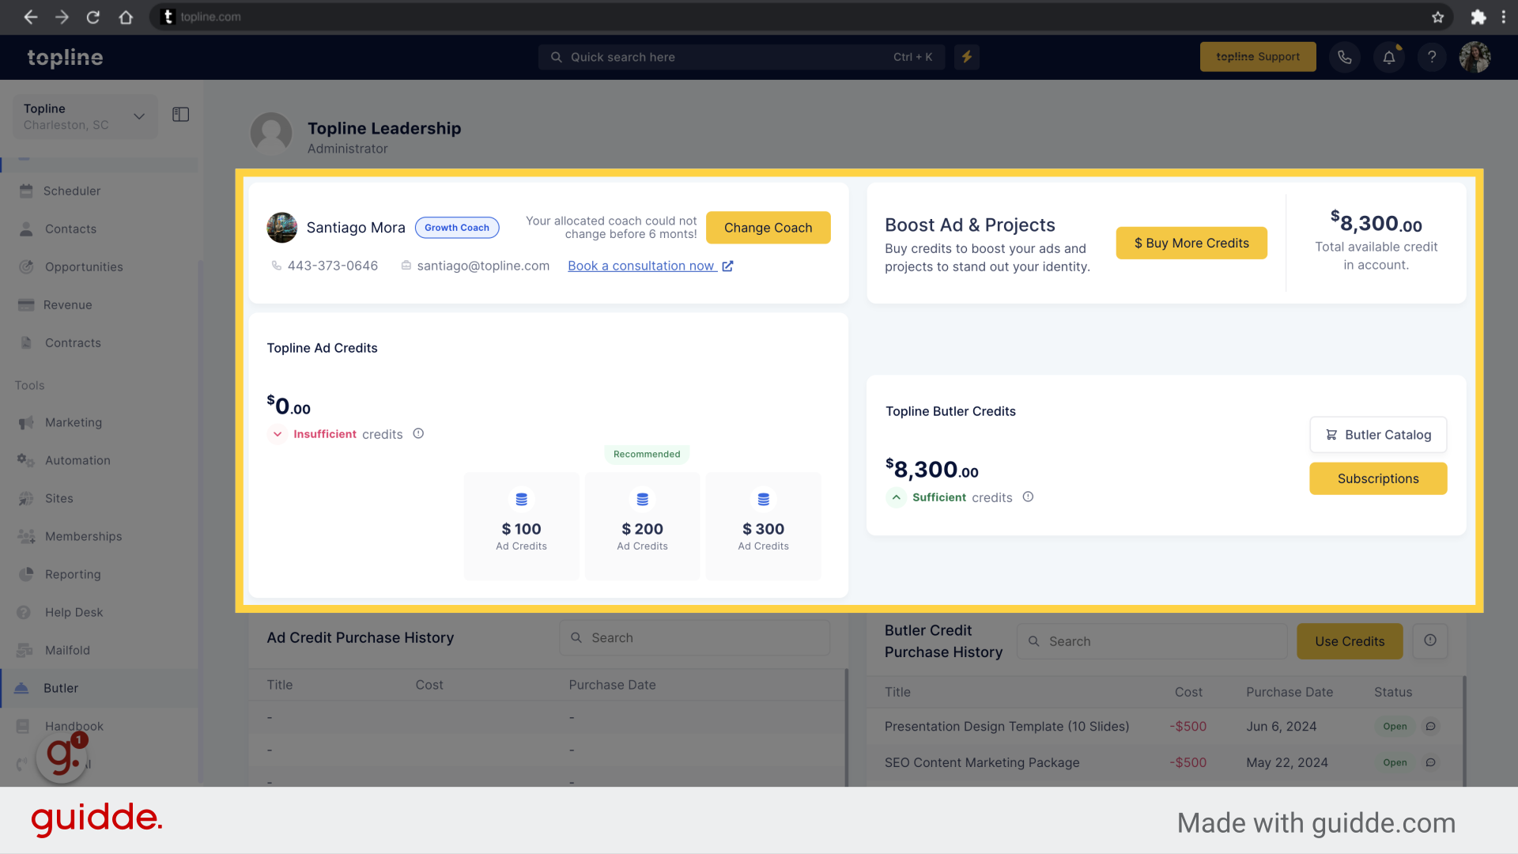Click the topline Support button
Image resolution: width=1518 pixels, height=854 pixels.
tap(1257, 57)
